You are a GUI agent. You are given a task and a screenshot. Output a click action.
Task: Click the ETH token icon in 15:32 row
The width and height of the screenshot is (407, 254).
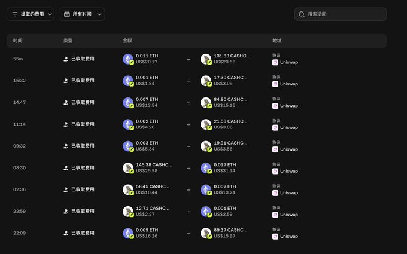pos(128,81)
